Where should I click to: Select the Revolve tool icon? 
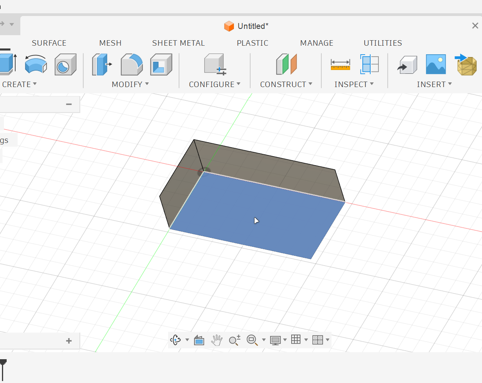coord(36,64)
